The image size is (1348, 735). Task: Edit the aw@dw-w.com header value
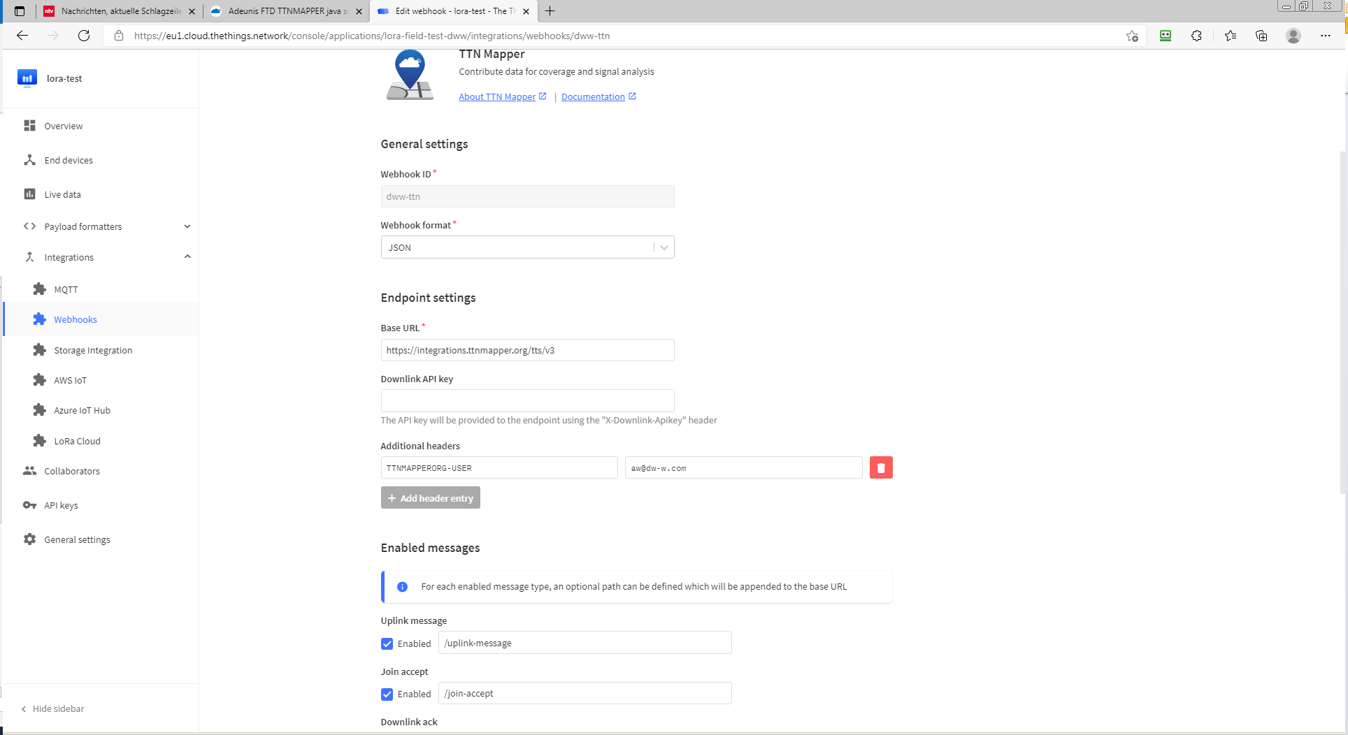click(x=743, y=467)
